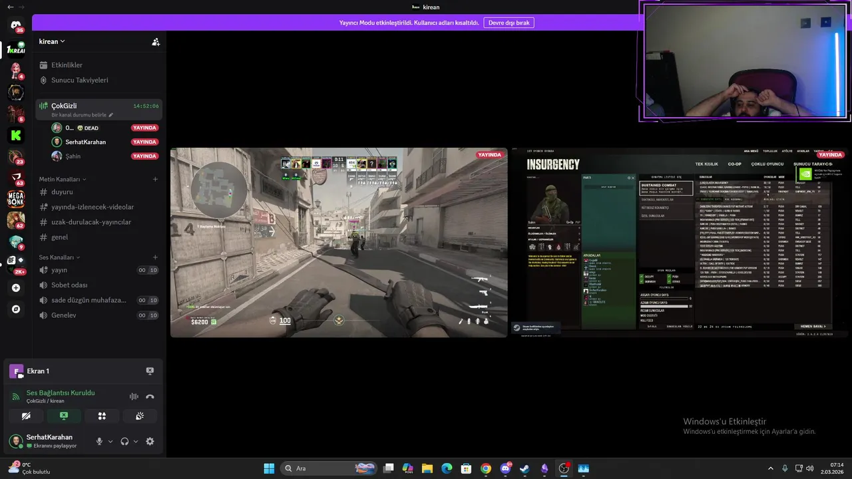Open Etkinlikler events entry

tap(98, 65)
